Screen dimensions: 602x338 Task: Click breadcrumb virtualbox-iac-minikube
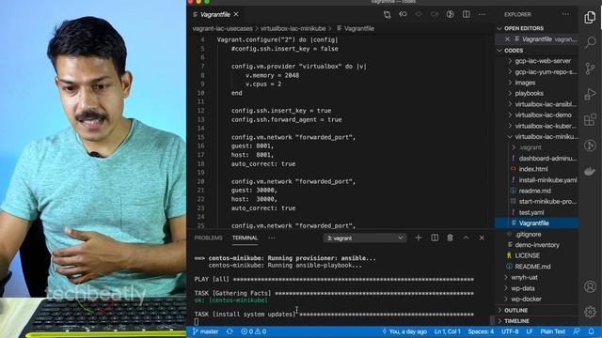[x=293, y=28]
